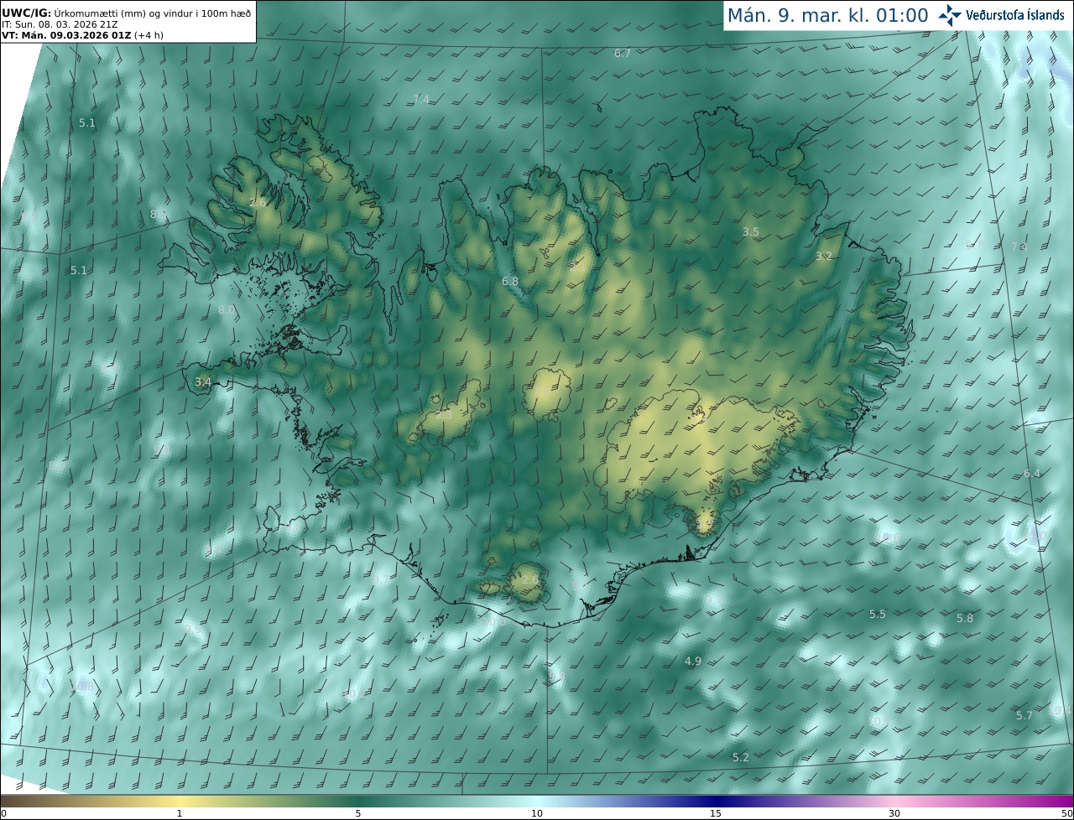Select the 'UWC/IG: Úrkomumætti (mm)' title line
This screenshot has width=1074, height=820.
[x=127, y=13]
